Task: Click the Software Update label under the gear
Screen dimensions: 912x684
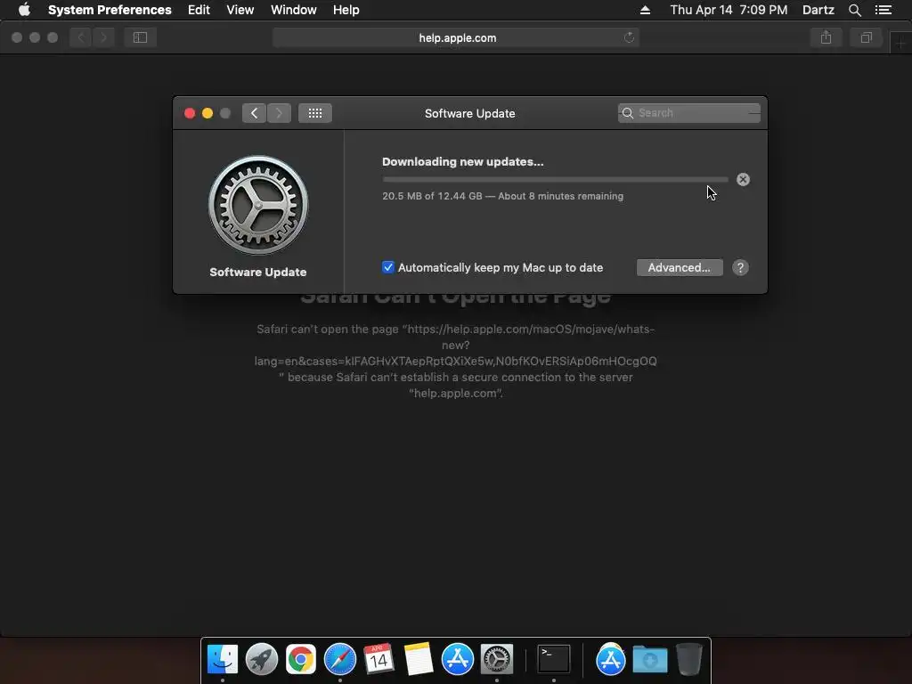Action: 258,273
